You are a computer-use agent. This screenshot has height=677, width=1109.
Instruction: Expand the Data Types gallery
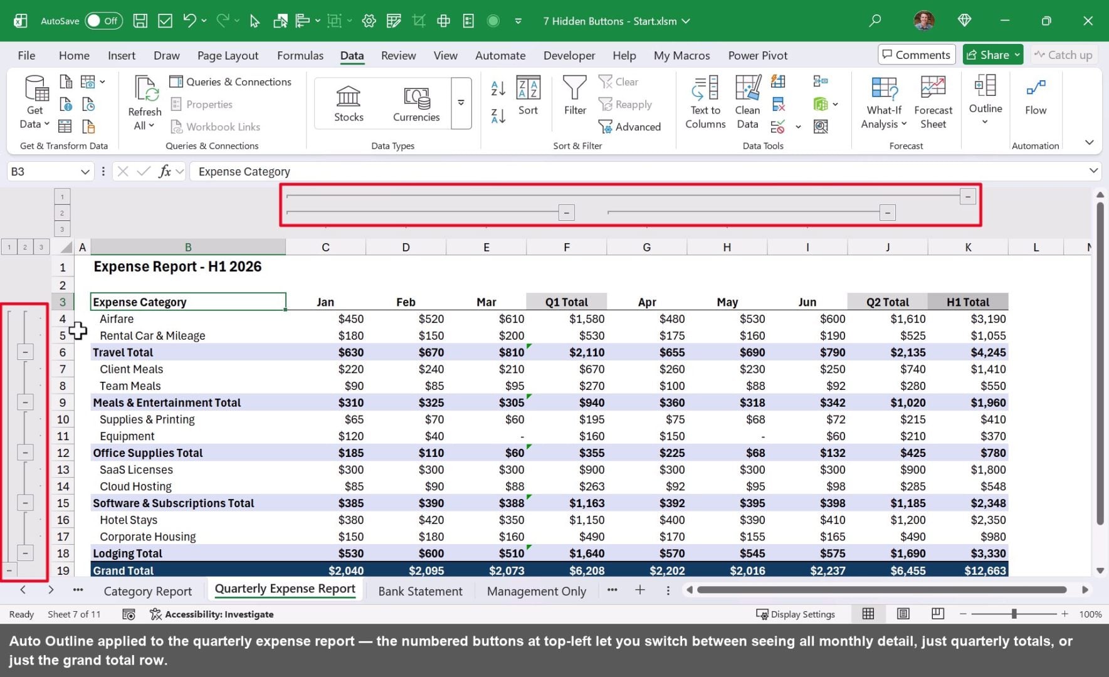tap(461, 103)
